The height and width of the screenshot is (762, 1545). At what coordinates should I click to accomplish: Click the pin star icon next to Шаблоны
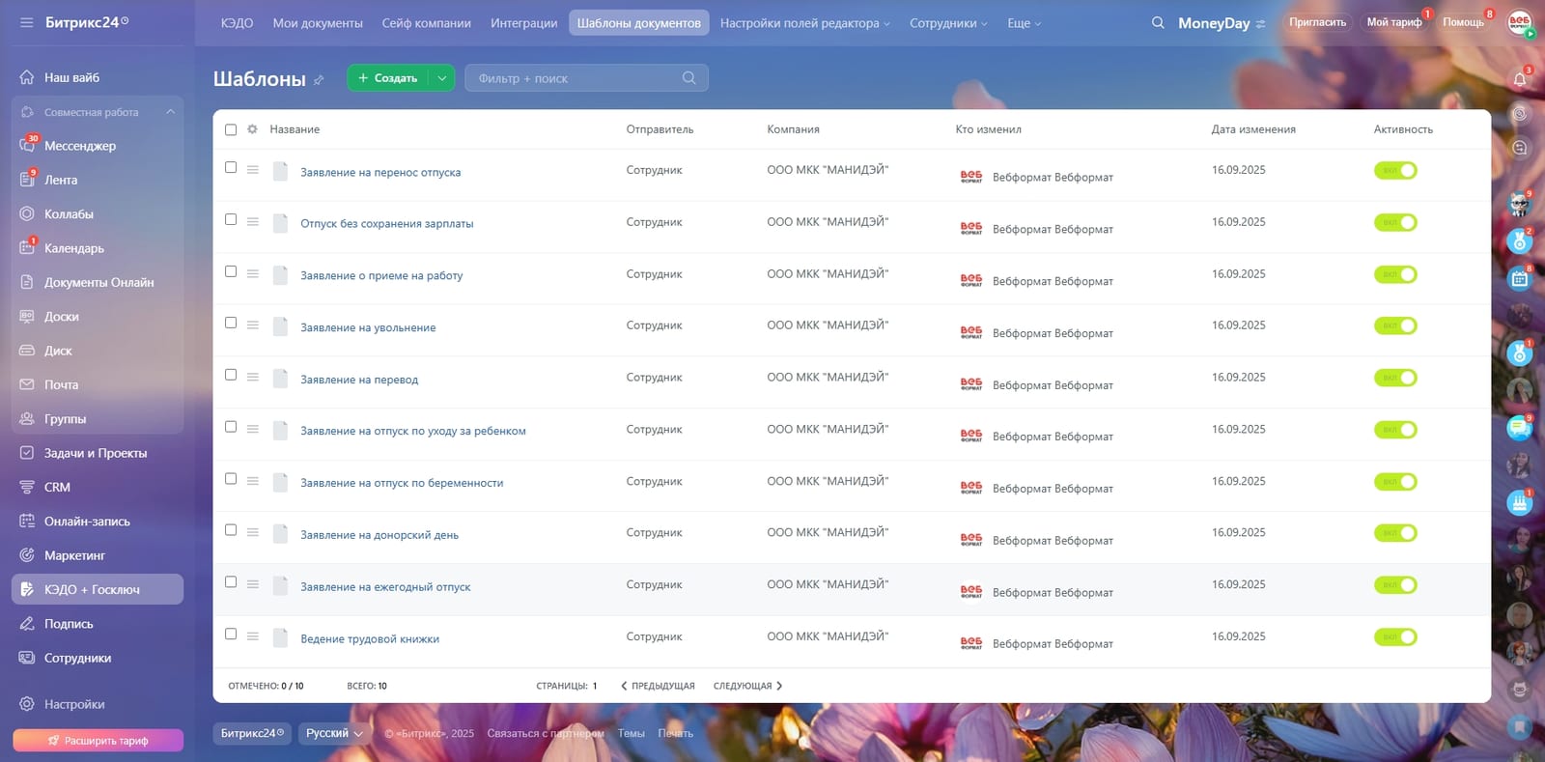pyautogui.click(x=319, y=80)
